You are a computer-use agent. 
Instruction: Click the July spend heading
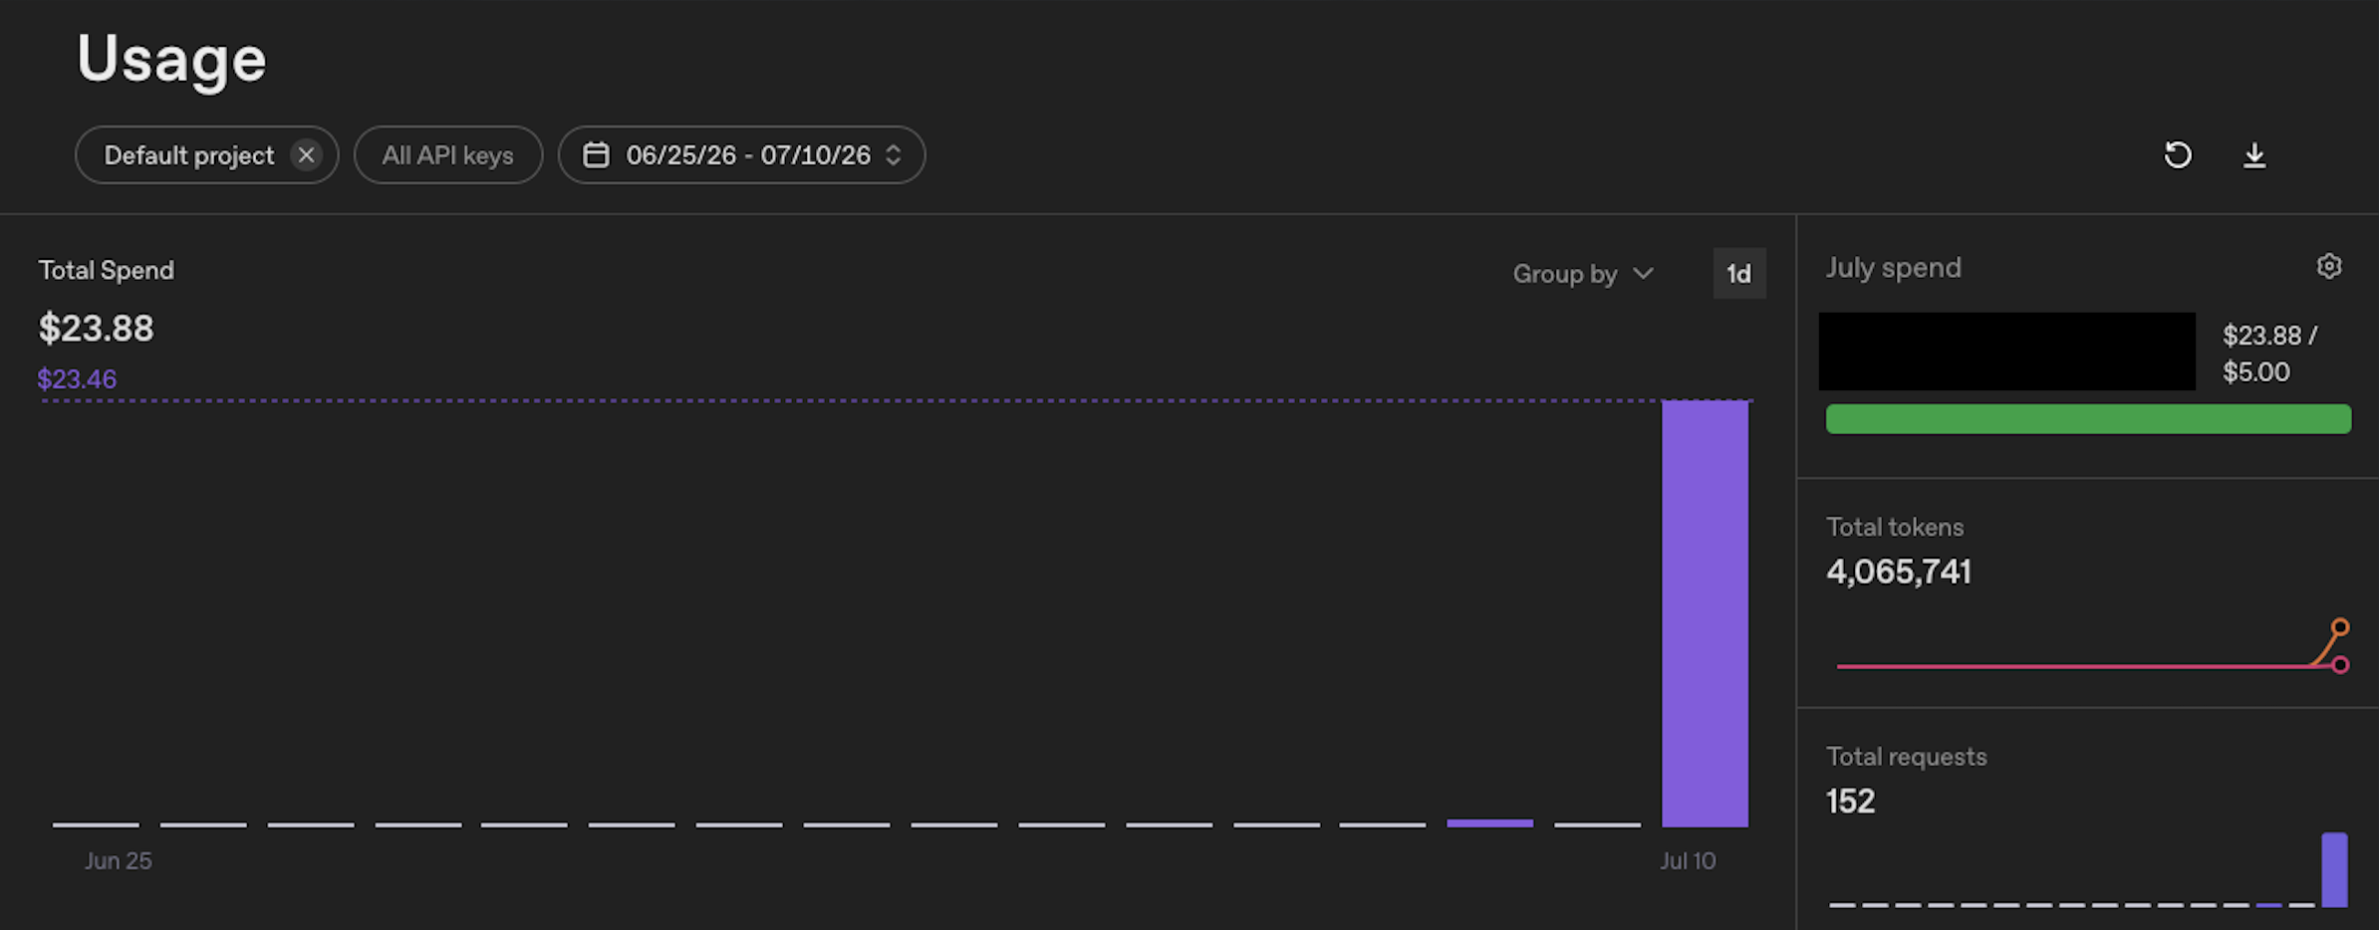coord(1894,268)
